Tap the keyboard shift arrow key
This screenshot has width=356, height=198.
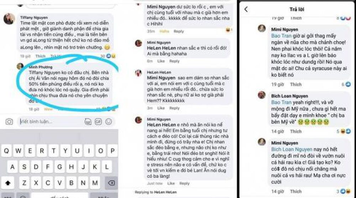click(x=8, y=183)
